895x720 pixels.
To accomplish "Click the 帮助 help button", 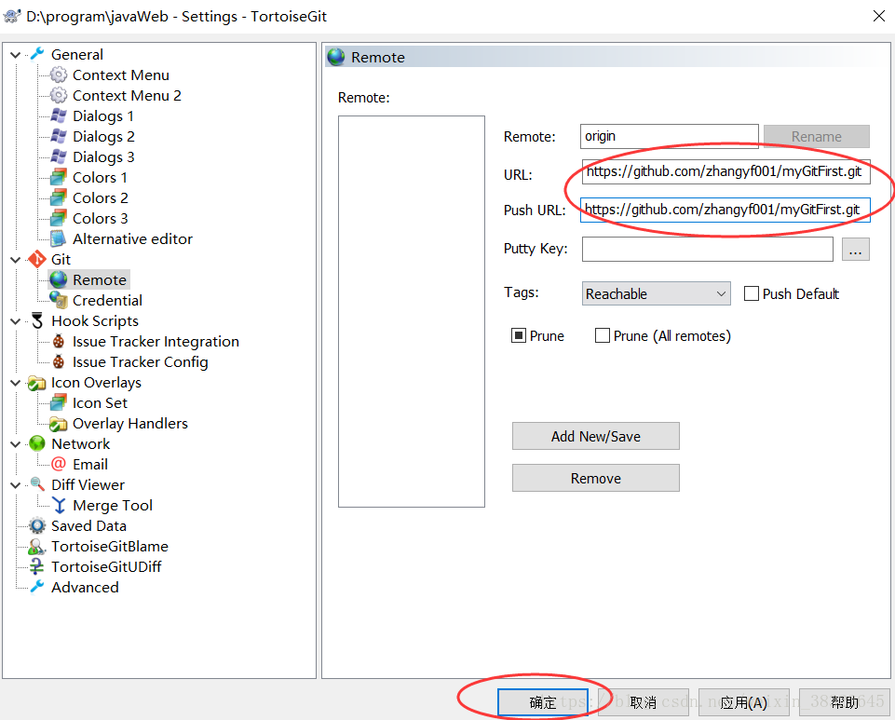I will (845, 701).
